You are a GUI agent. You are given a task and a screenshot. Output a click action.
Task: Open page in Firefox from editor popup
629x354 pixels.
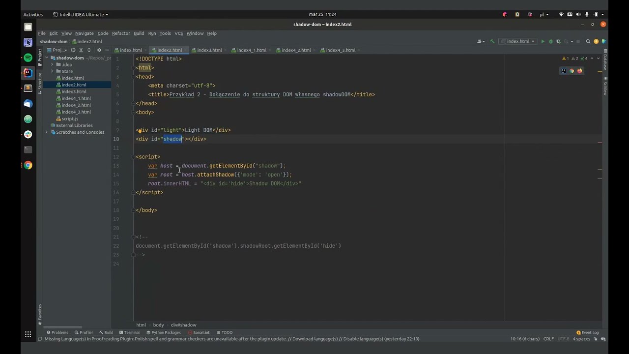tap(579, 71)
